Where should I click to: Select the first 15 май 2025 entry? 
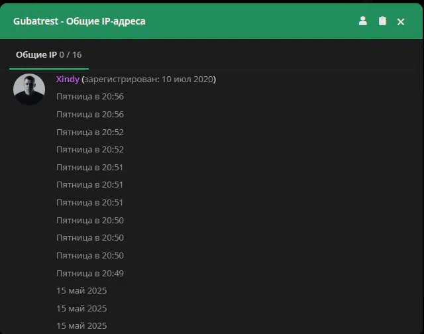(81, 291)
